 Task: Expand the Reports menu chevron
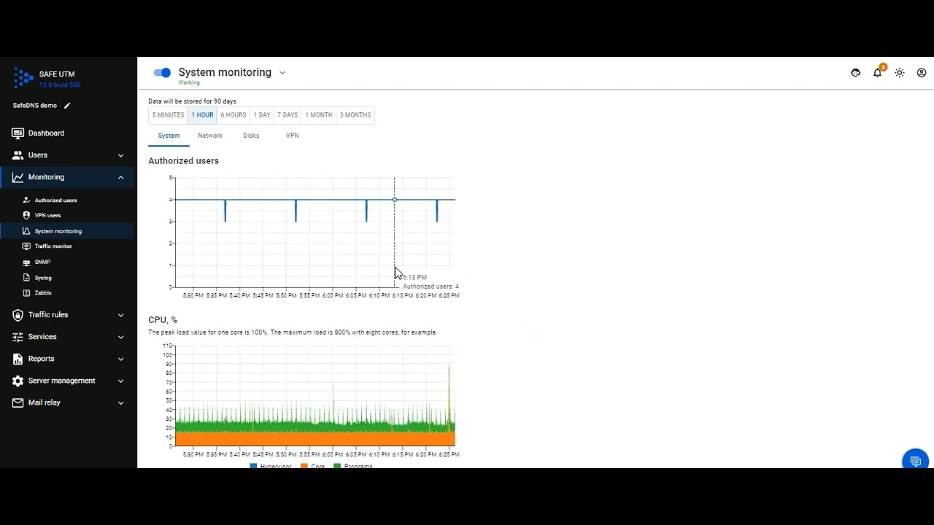pyautogui.click(x=121, y=359)
